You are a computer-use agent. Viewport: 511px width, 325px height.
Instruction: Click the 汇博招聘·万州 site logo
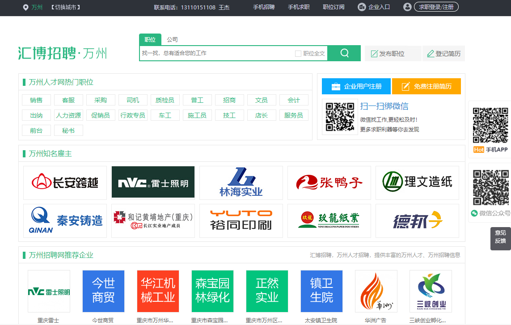coord(62,53)
